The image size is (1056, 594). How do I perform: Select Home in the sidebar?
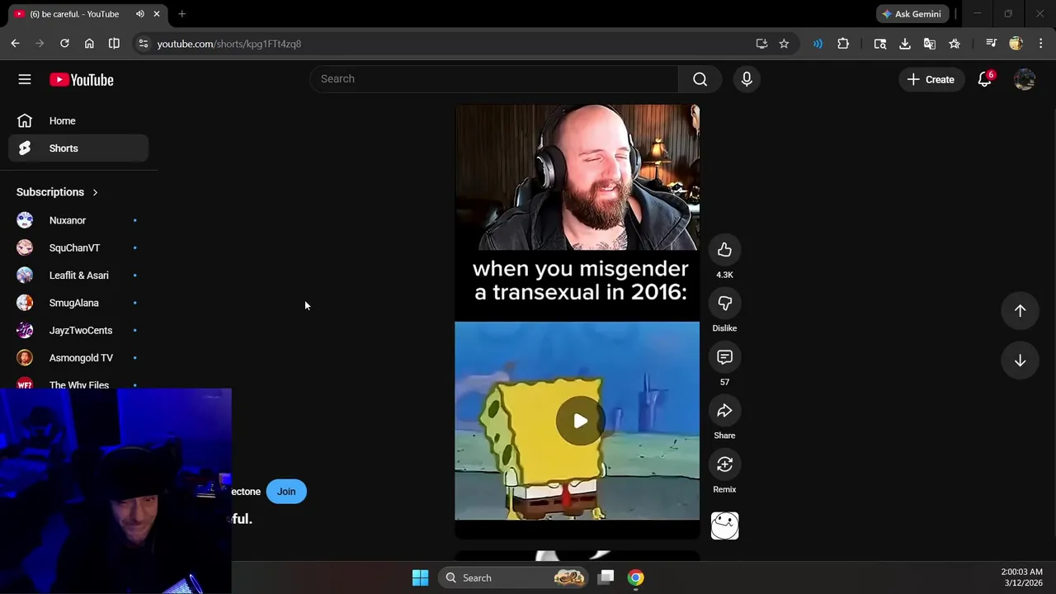pyautogui.click(x=78, y=121)
